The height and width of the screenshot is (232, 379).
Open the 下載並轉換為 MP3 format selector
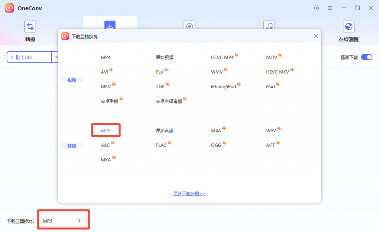pyautogui.click(x=62, y=221)
